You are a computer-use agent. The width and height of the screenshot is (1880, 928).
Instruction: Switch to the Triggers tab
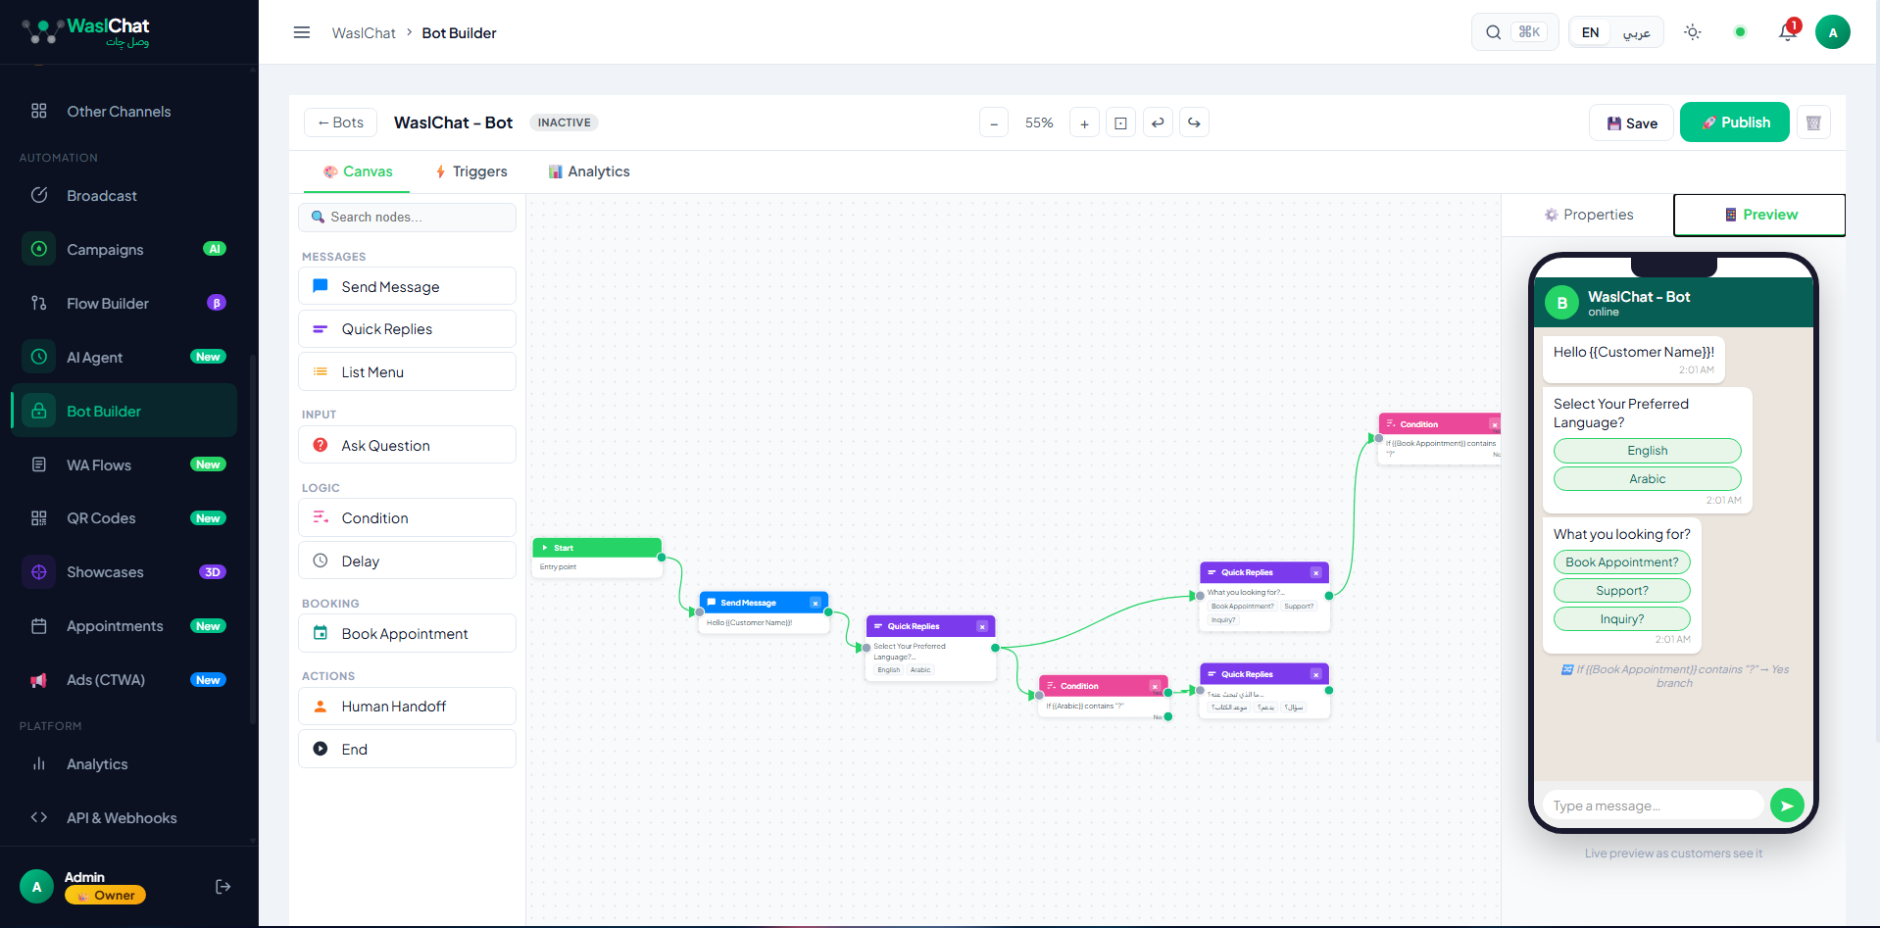pos(471,171)
